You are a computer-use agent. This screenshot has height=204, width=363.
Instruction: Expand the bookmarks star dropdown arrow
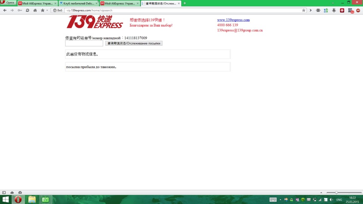(47, 10)
